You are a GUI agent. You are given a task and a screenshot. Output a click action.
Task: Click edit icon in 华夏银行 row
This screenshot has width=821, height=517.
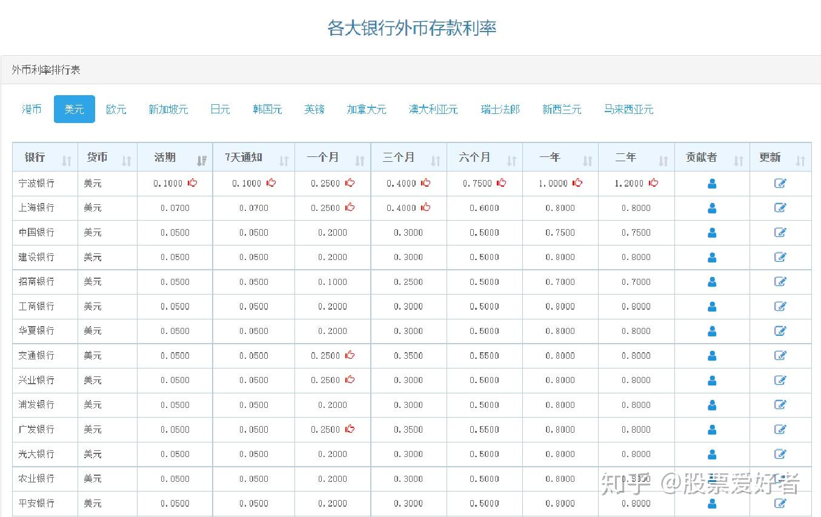pyautogui.click(x=780, y=331)
